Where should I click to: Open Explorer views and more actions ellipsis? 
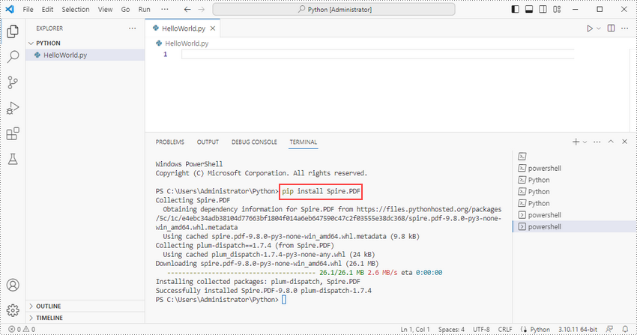[133, 28]
